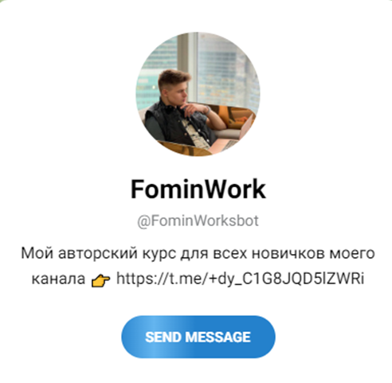Click the @ symbol of the username

point(143,221)
